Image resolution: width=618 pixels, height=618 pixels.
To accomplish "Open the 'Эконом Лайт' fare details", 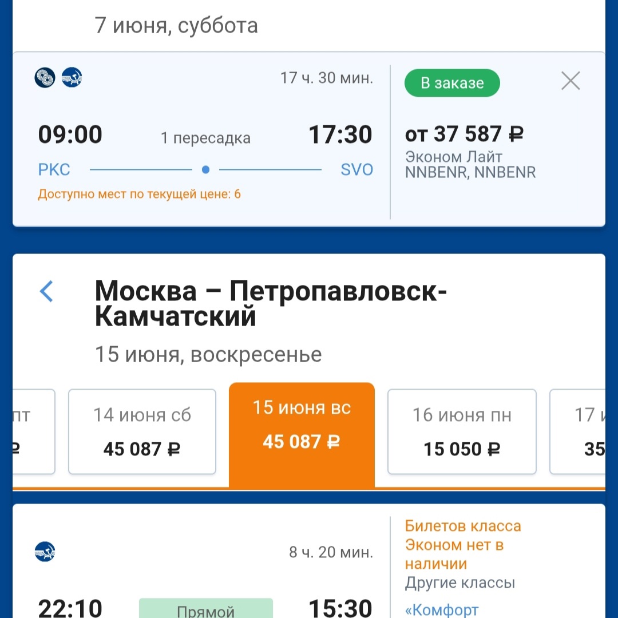I will click(x=454, y=157).
